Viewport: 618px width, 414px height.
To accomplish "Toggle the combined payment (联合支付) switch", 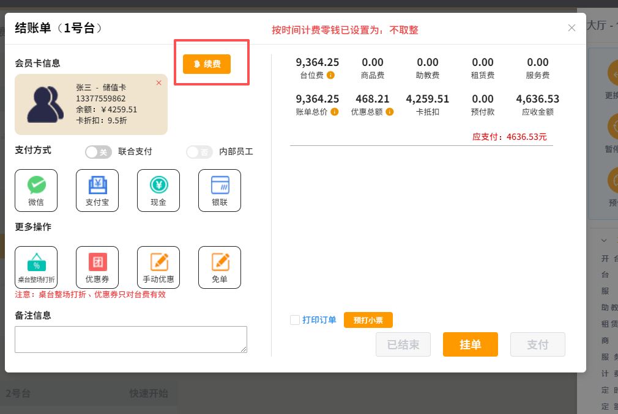I will [x=98, y=152].
